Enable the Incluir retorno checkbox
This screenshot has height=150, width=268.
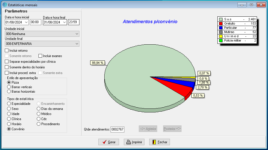click(x=7, y=51)
